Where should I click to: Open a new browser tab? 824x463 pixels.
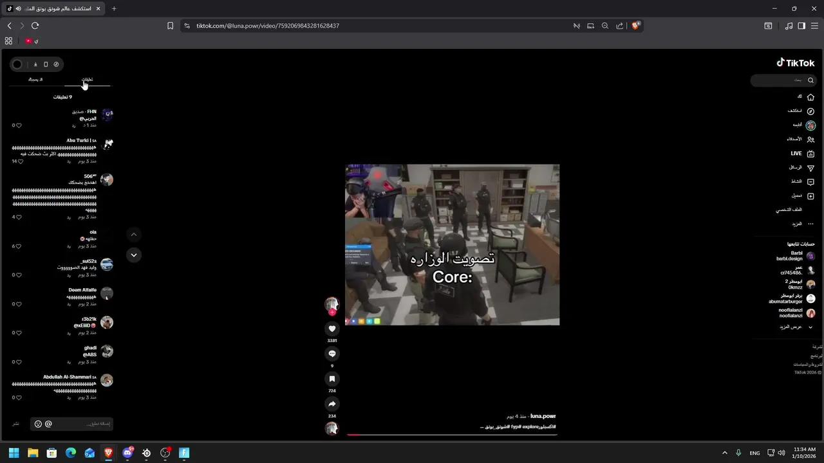[x=114, y=8]
